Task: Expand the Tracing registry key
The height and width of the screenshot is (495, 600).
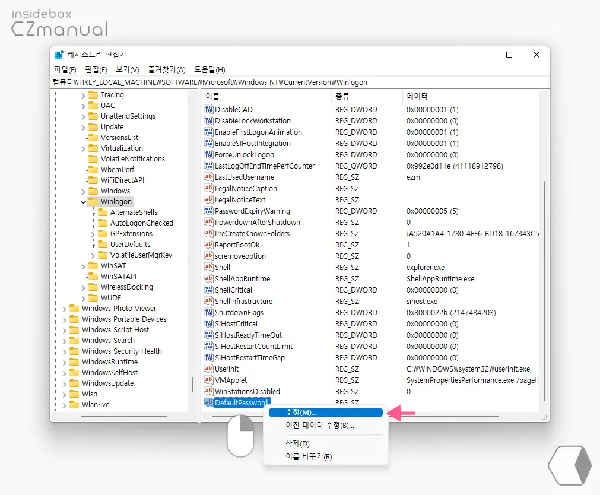Action: click(x=84, y=95)
